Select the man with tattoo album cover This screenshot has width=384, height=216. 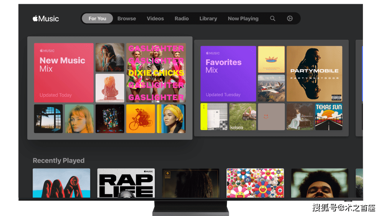[x=110, y=57]
